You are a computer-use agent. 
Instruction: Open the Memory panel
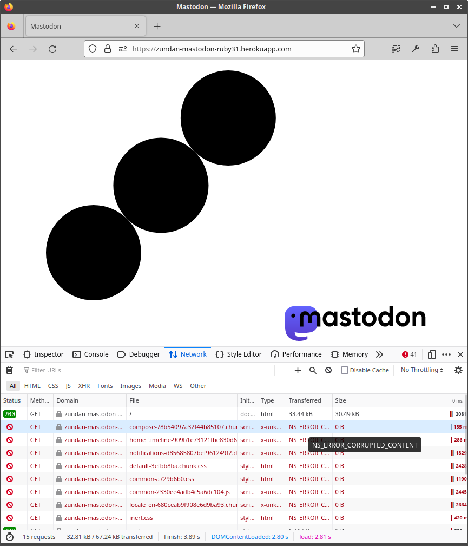tap(350, 354)
